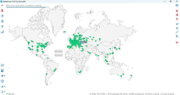Click the New Zealand connection marker
The width and height of the screenshot is (180, 95).
[131, 76]
